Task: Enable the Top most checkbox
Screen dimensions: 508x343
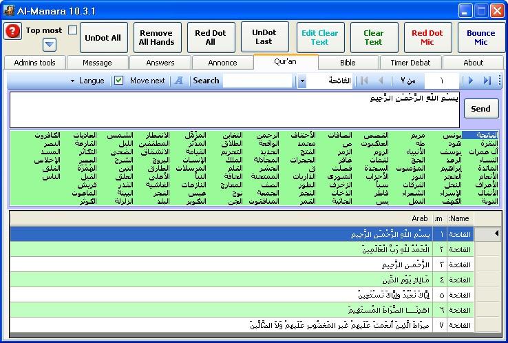Action: tap(72, 30)
